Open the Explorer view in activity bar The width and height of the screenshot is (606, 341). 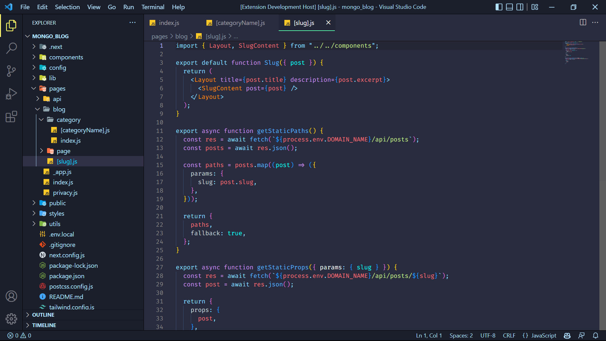11,26
